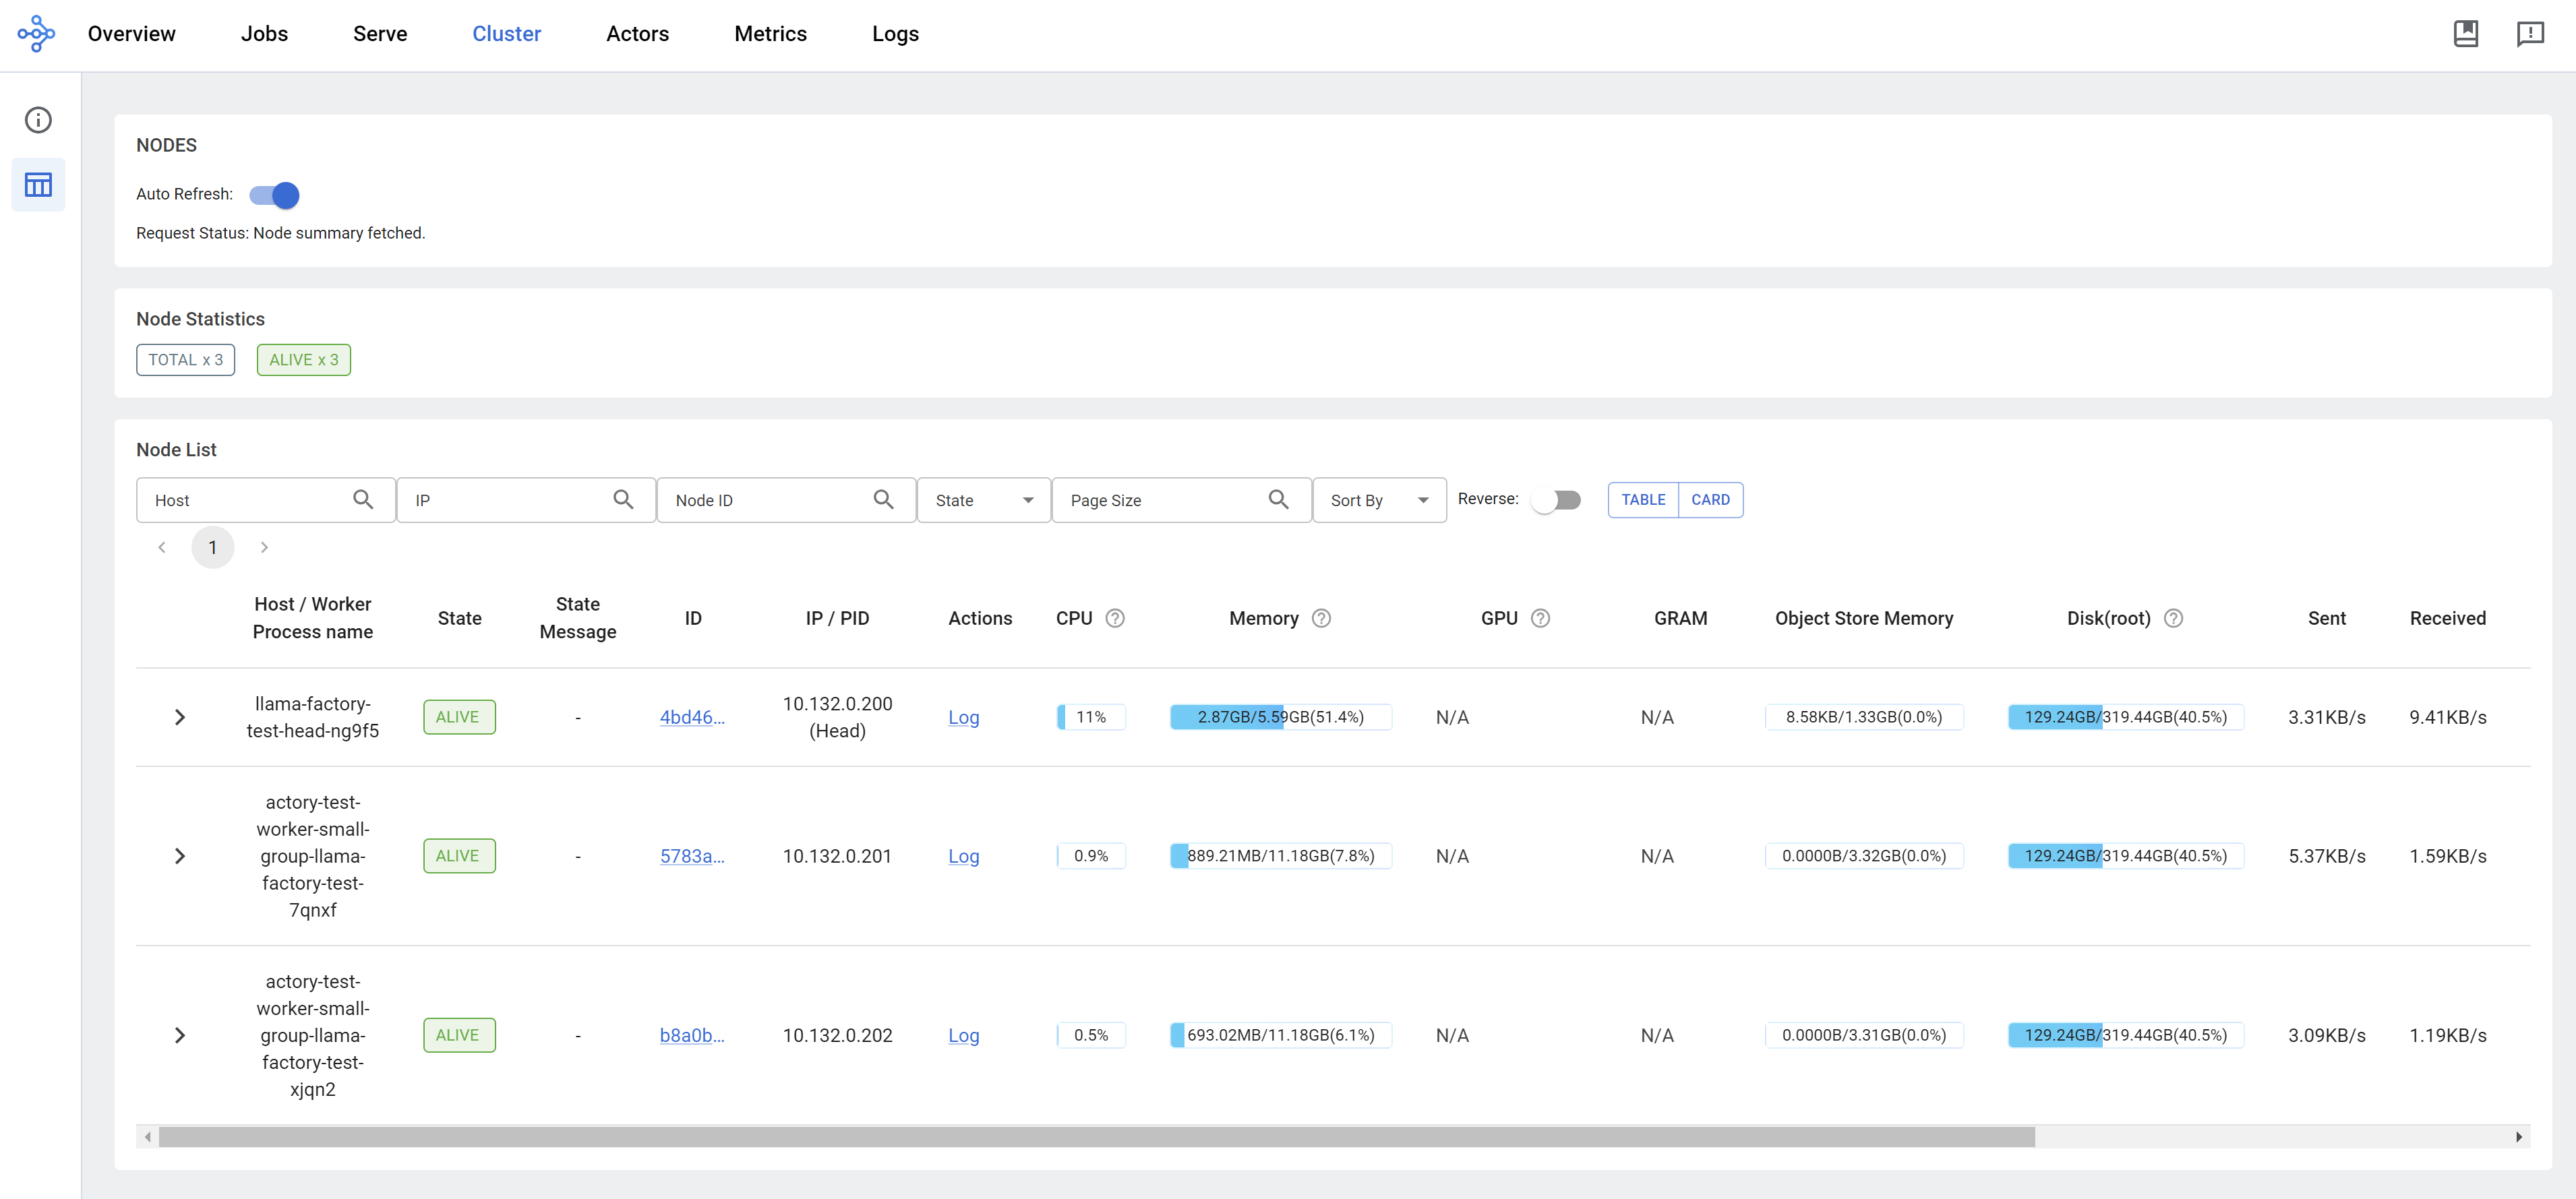
Task: Open the State filter dropdown
Action: coord(983,500)
